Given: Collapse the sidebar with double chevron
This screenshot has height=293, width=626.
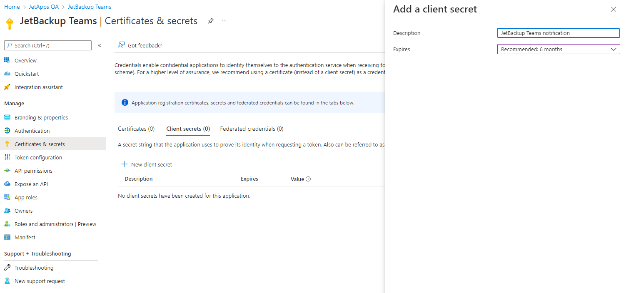Looking at the screenshot, I should (x=100, y=45).
